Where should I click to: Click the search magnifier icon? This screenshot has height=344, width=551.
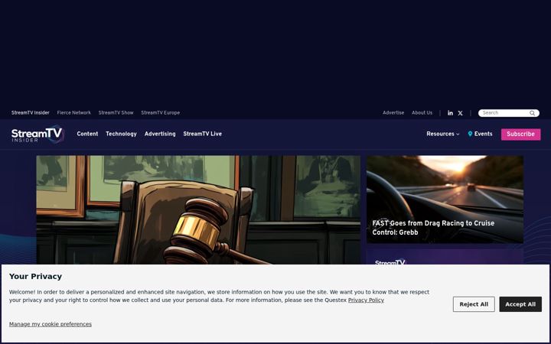(533, 113)
